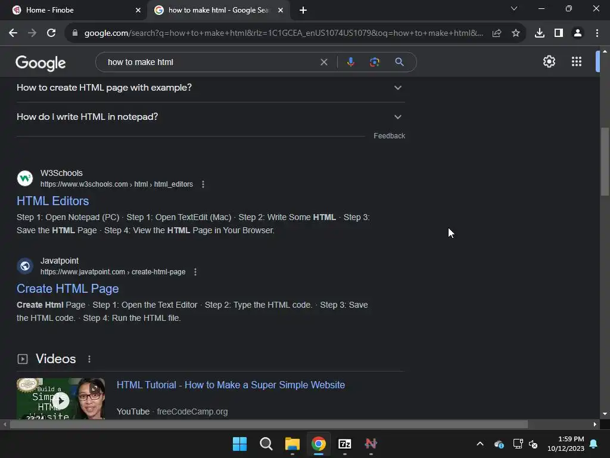The width and height of the screenshot is (610, 458).
Task: Expand 'How do I write HTML in notepad?'
Action: click(x=210, y=117)
